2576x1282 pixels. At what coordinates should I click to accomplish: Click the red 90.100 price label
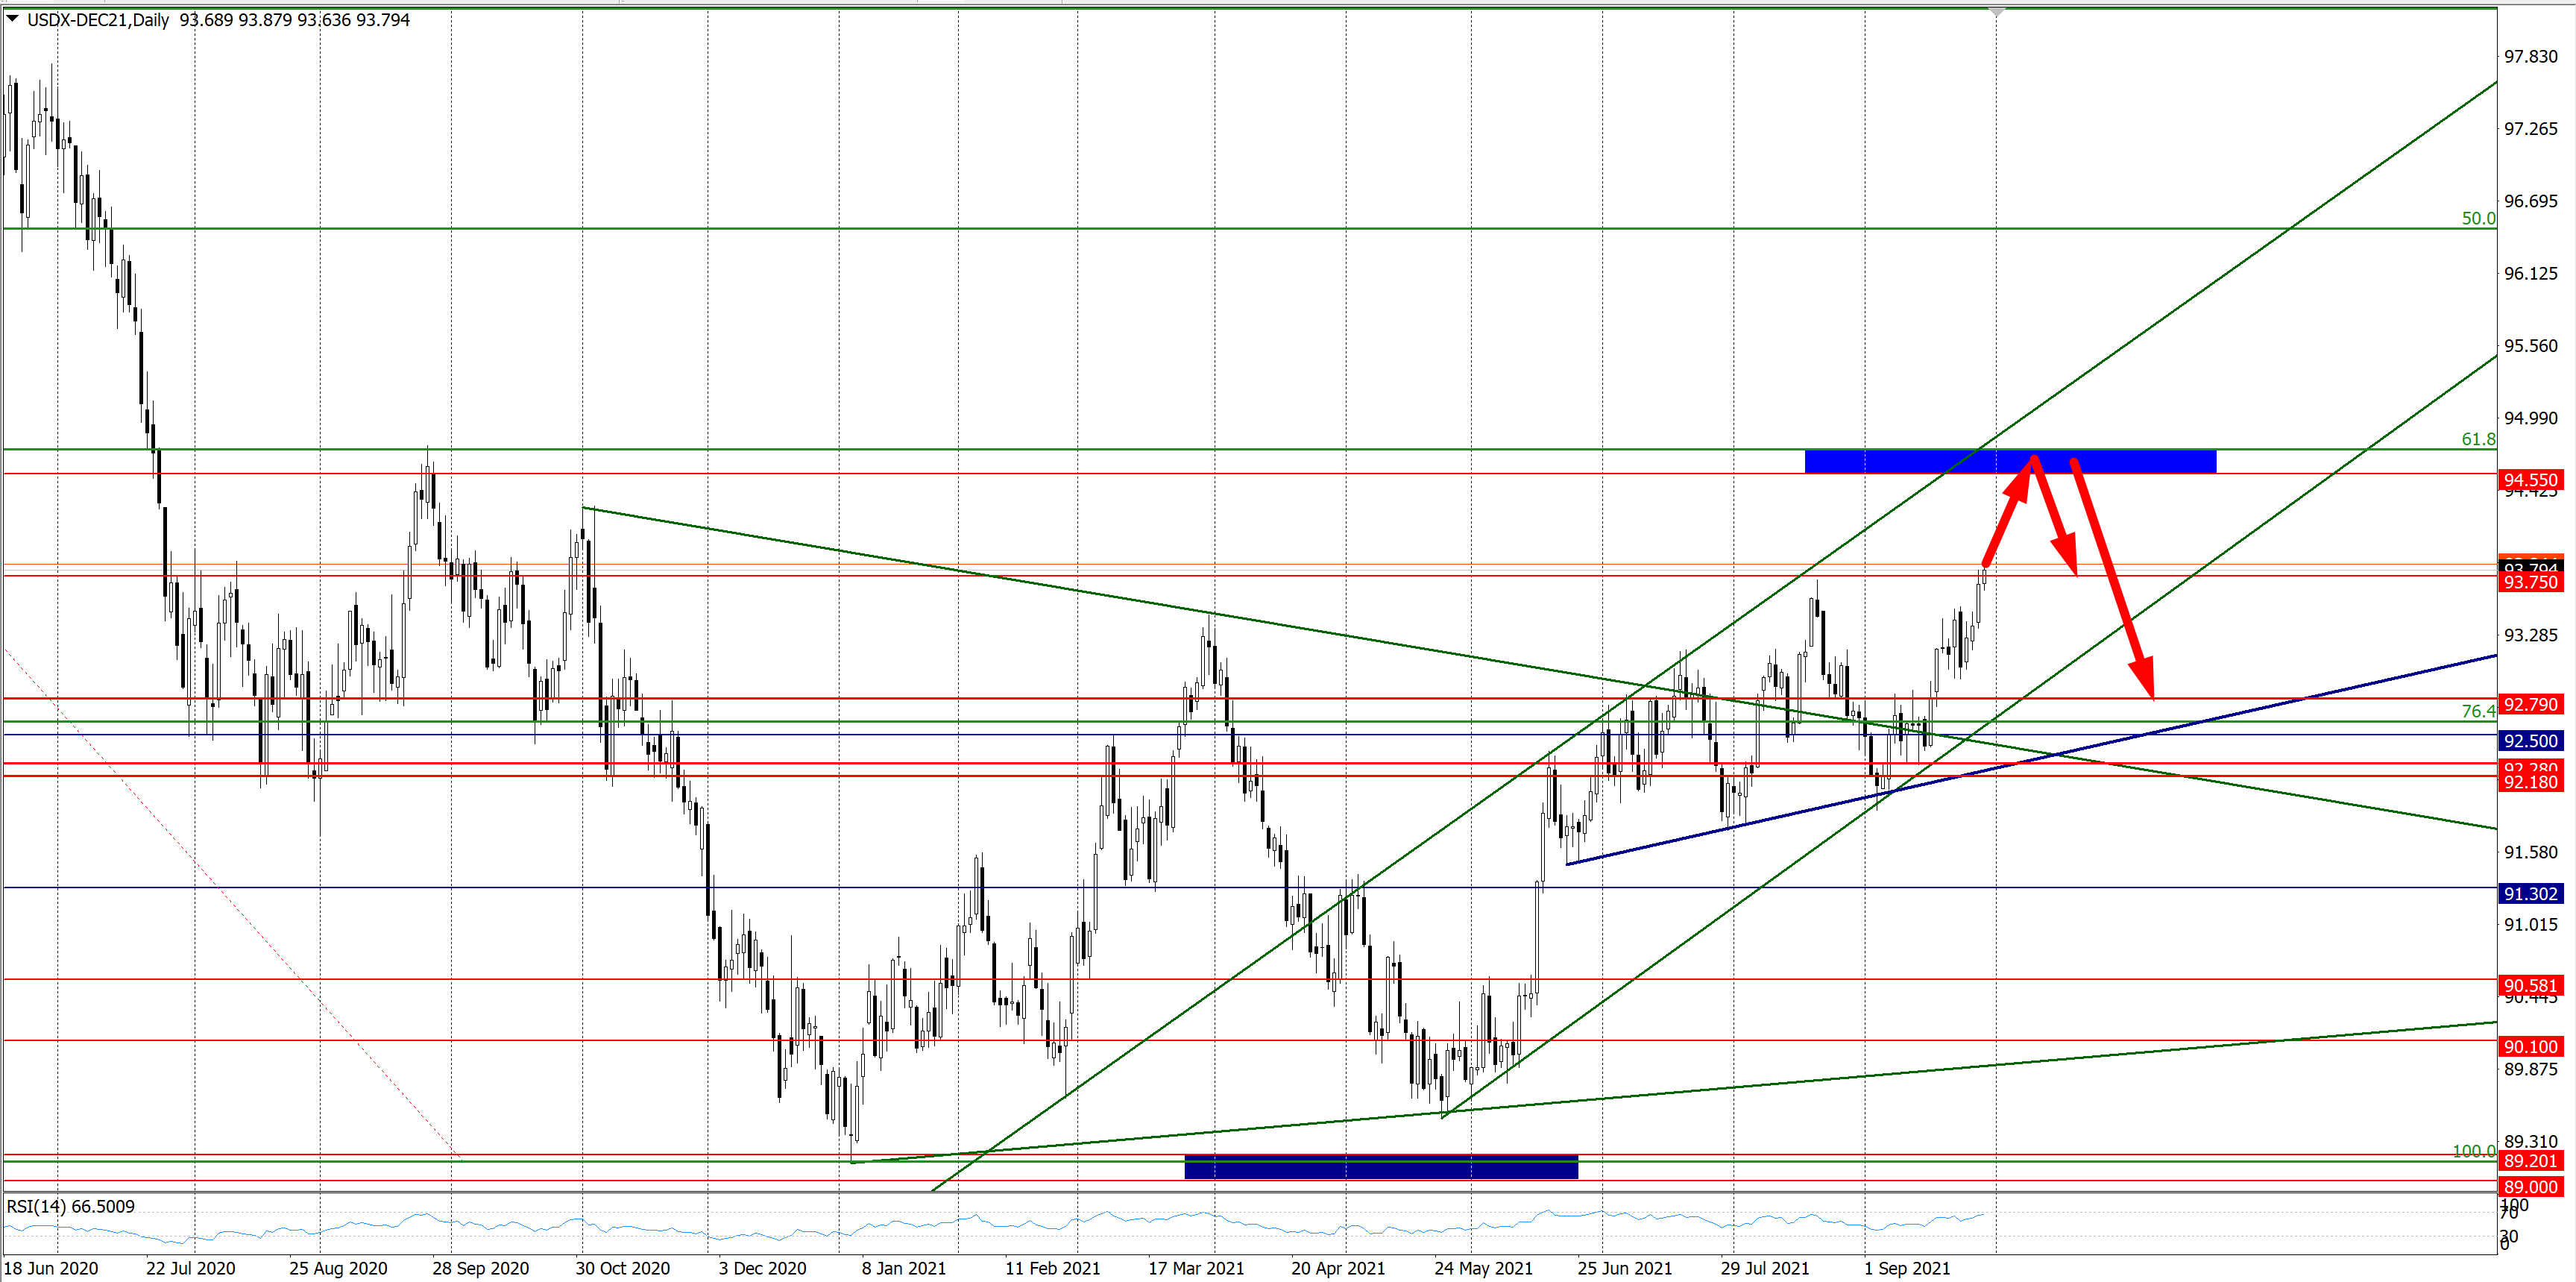2530,1047
